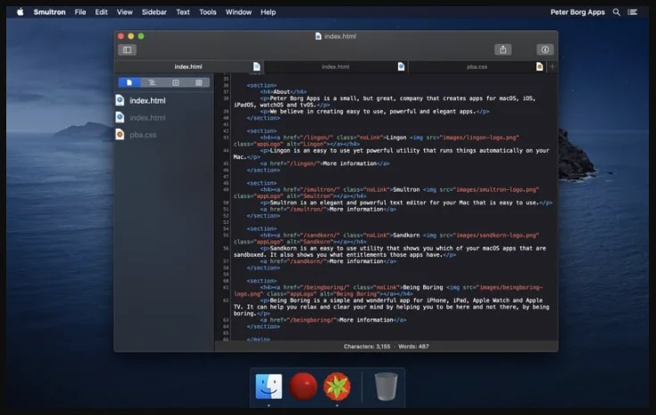Open the Apple menu
This screenshot has height=415, width=656.
(x=20, y=12)
